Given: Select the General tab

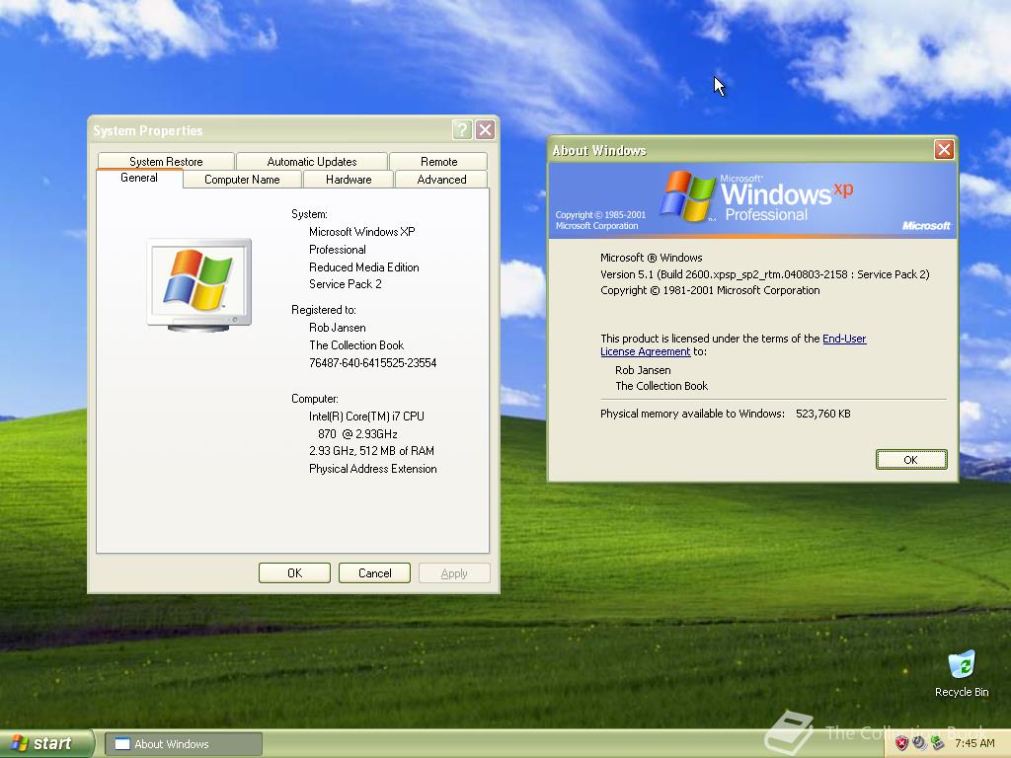Looking at the screenshot, I should pos(139,178).
